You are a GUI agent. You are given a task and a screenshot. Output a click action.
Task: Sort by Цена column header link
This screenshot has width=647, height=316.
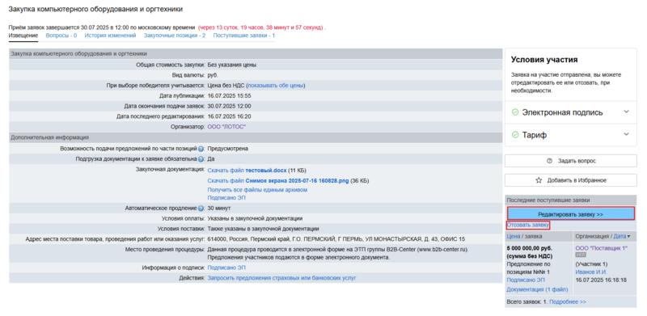(x=513, y=236)
